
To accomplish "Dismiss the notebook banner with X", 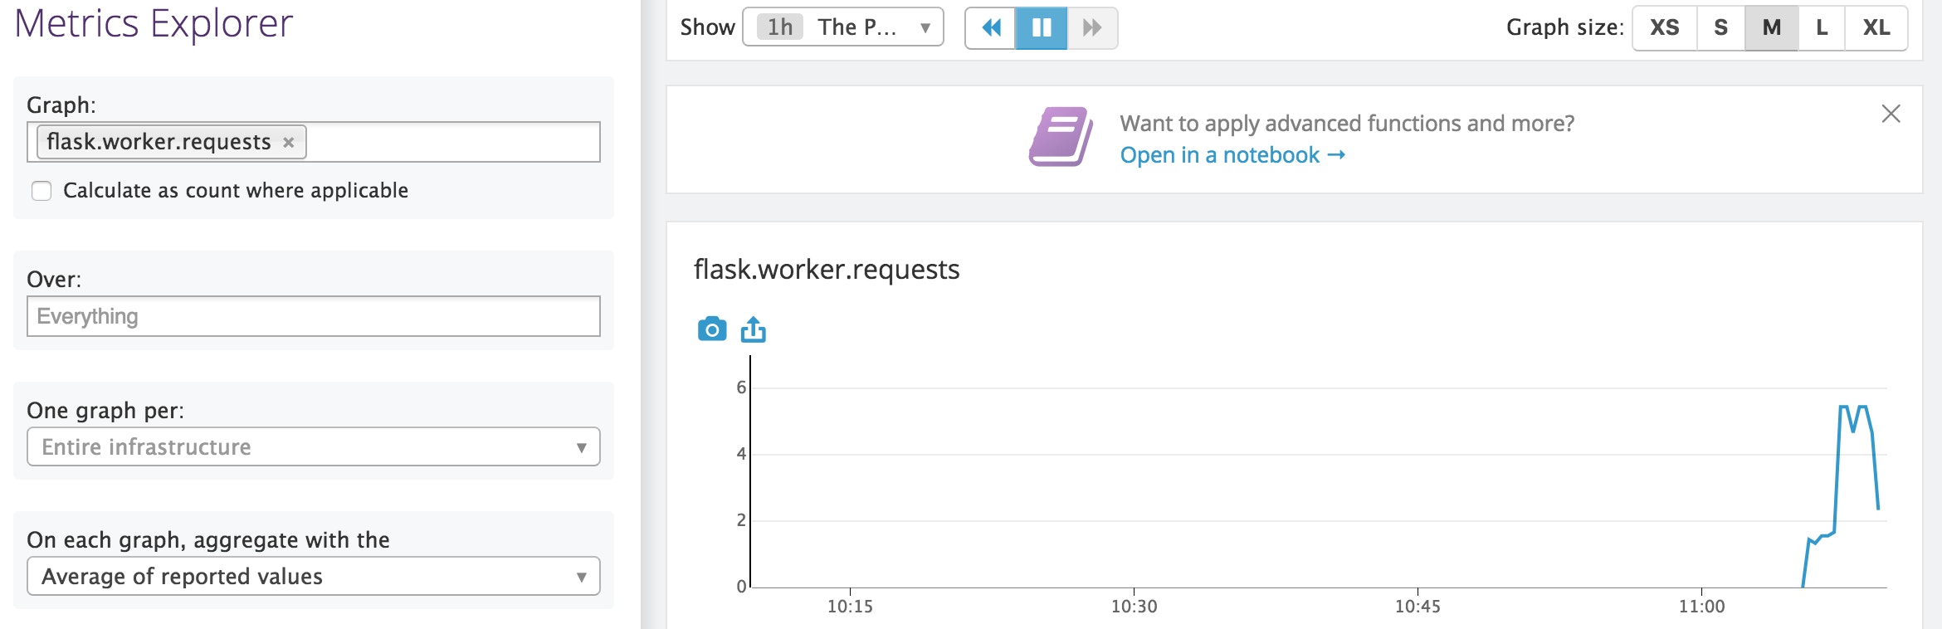I will pyautogui.click(x=1891, y=114).
